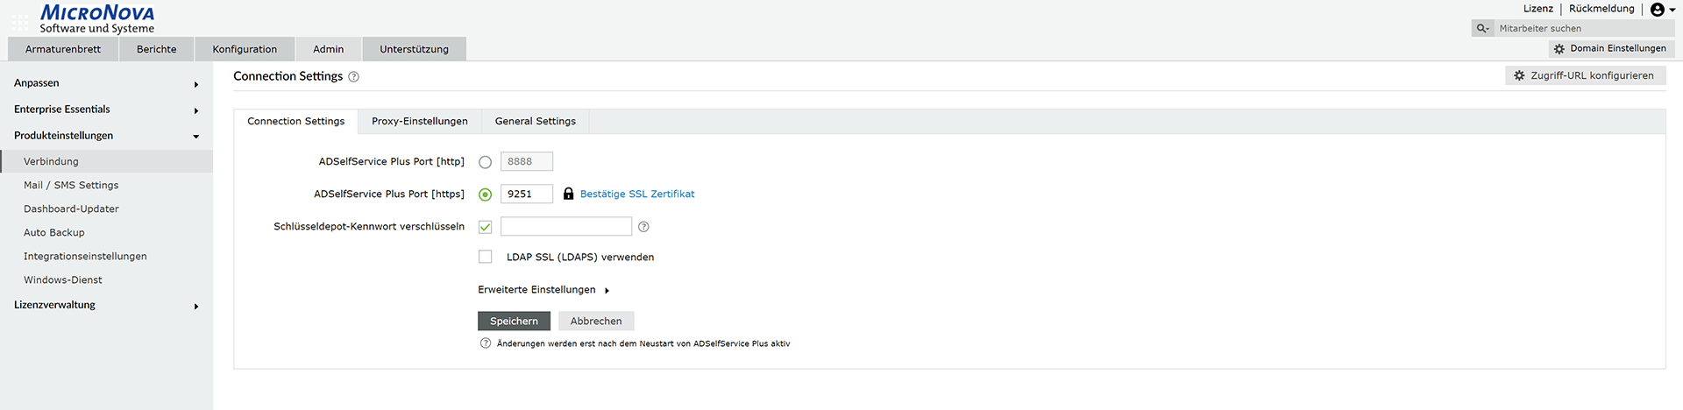Click the Mitarbeiter suchen search box
This screenshot has height=410, width=1683.
point(1583,28)
